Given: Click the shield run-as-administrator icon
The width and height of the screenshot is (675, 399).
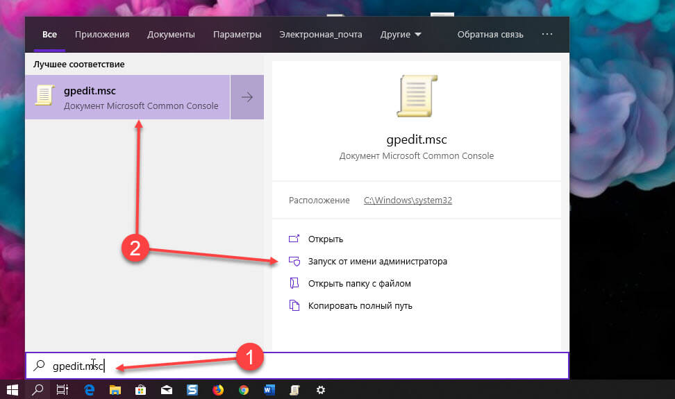Looking at the screenshot, I should pyautogui.click(x=294, y=261).
